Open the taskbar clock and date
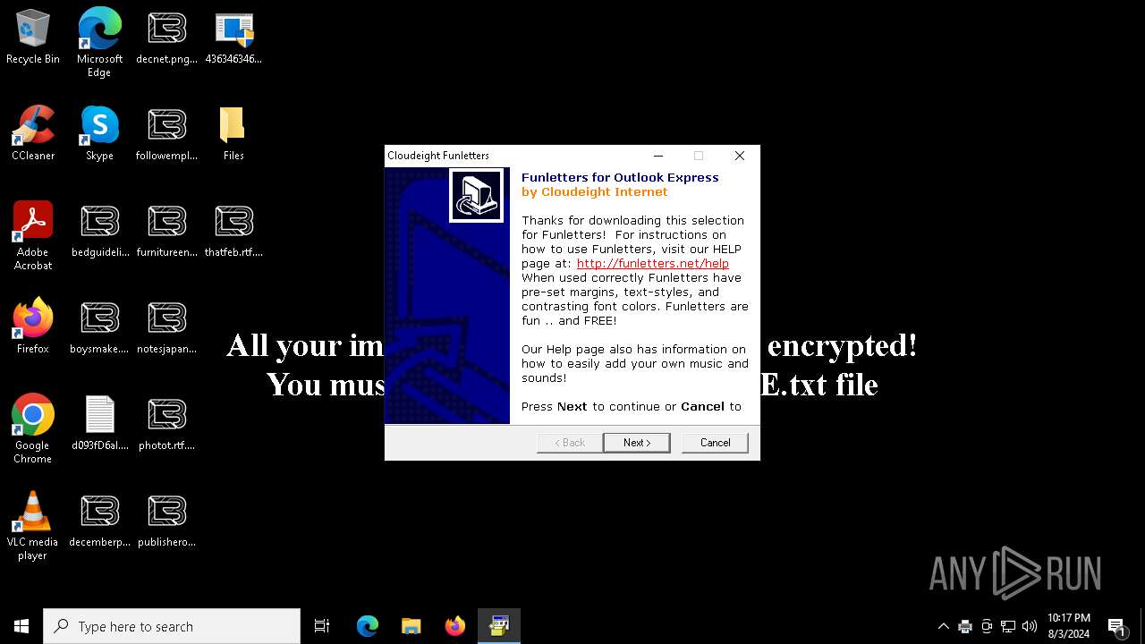This screenshot has width=1145, height=644. click(x=1068, y=626)
